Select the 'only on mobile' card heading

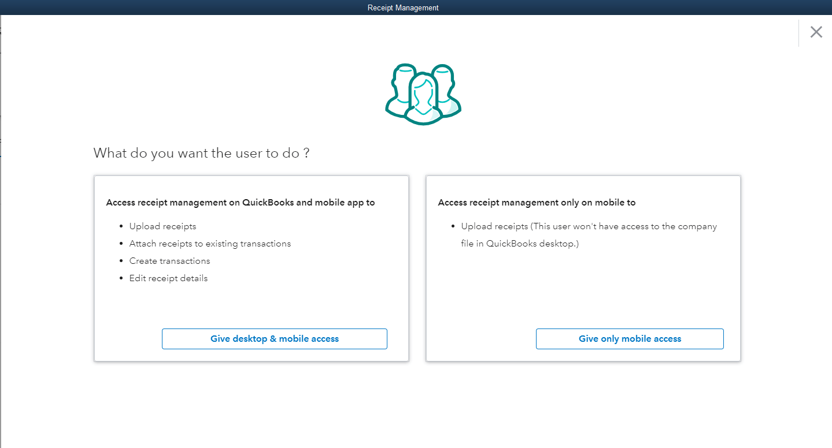[x=537, y=203]
